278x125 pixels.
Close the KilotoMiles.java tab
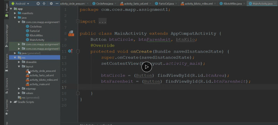click(x=244, y=4)
